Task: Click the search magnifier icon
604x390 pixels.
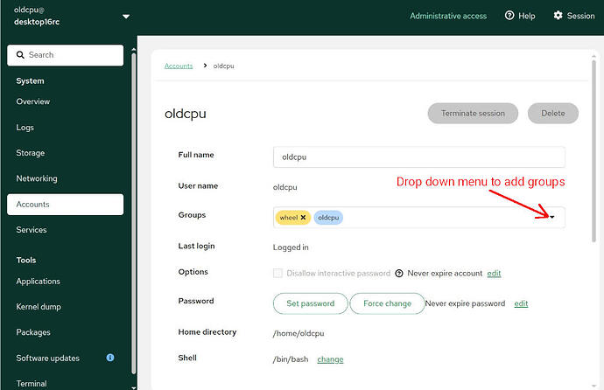Action: (x=19, y=55)
